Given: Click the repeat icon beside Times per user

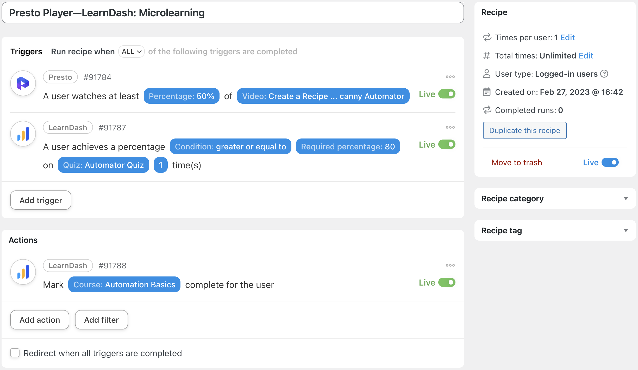Looking at the screenshot, I should 487,37.
